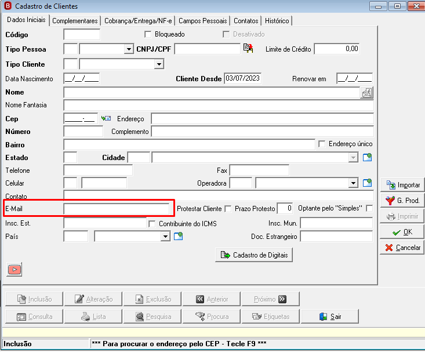Open the Tipo Cliente dropdown
The image size is (425, 352).
pyautogui.click(x=159, y=64)
